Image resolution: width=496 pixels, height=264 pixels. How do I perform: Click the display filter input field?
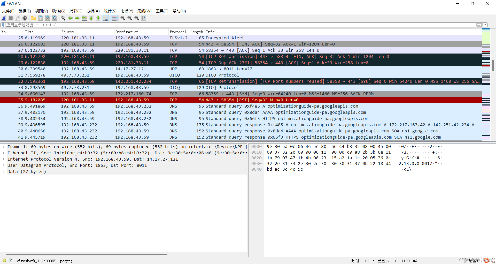tap(240, 25)
